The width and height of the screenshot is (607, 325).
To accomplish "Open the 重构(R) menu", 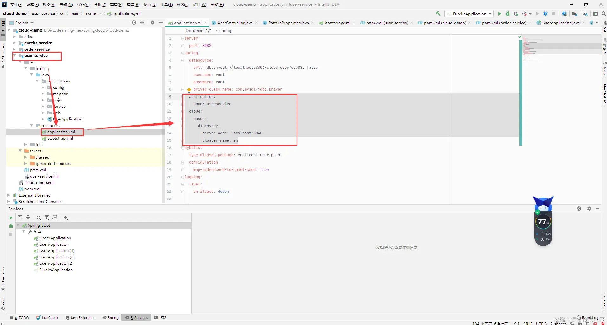I will [x=116, y=4].
